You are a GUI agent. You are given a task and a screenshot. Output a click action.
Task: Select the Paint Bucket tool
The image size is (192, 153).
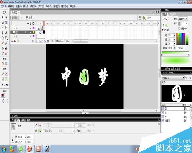[6, 48]
